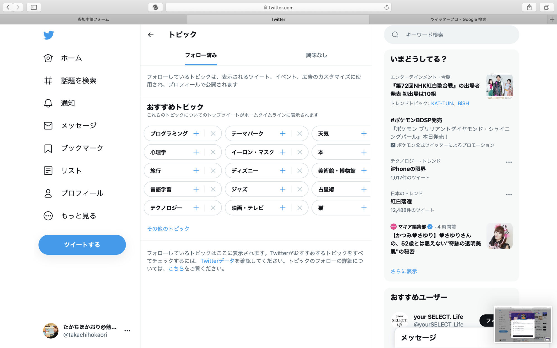Open the 話題を検索 hashtag icon
This screenshot has width=557, height=348.
[x=48, y=80]
